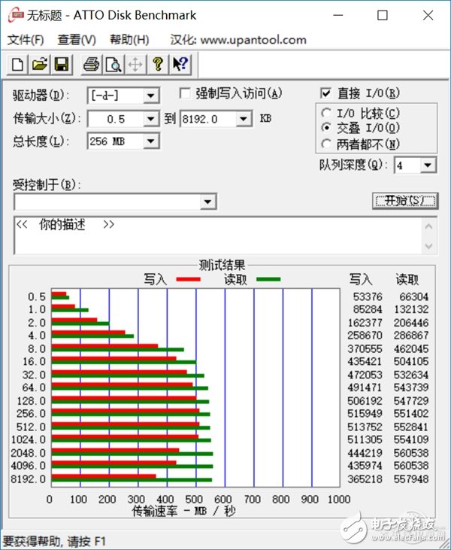Image resolution: width=451 pixels, height=550 pixels.
Task: Click the Save floppy disk icon
Action: [x=61, y=65]
